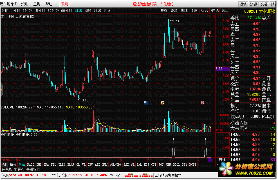Click the red diamond icon atop chart
Viewport: 278px width, 180px height.
point(209,17)
